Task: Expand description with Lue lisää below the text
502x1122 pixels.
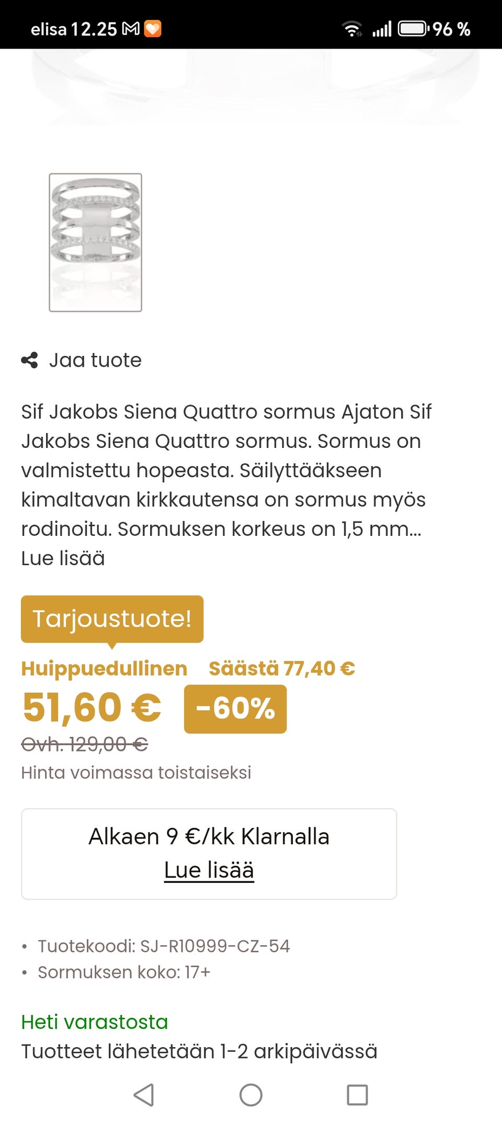Action: (63, 558)
